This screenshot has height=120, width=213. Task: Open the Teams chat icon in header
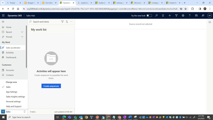(x=196, y=16)
